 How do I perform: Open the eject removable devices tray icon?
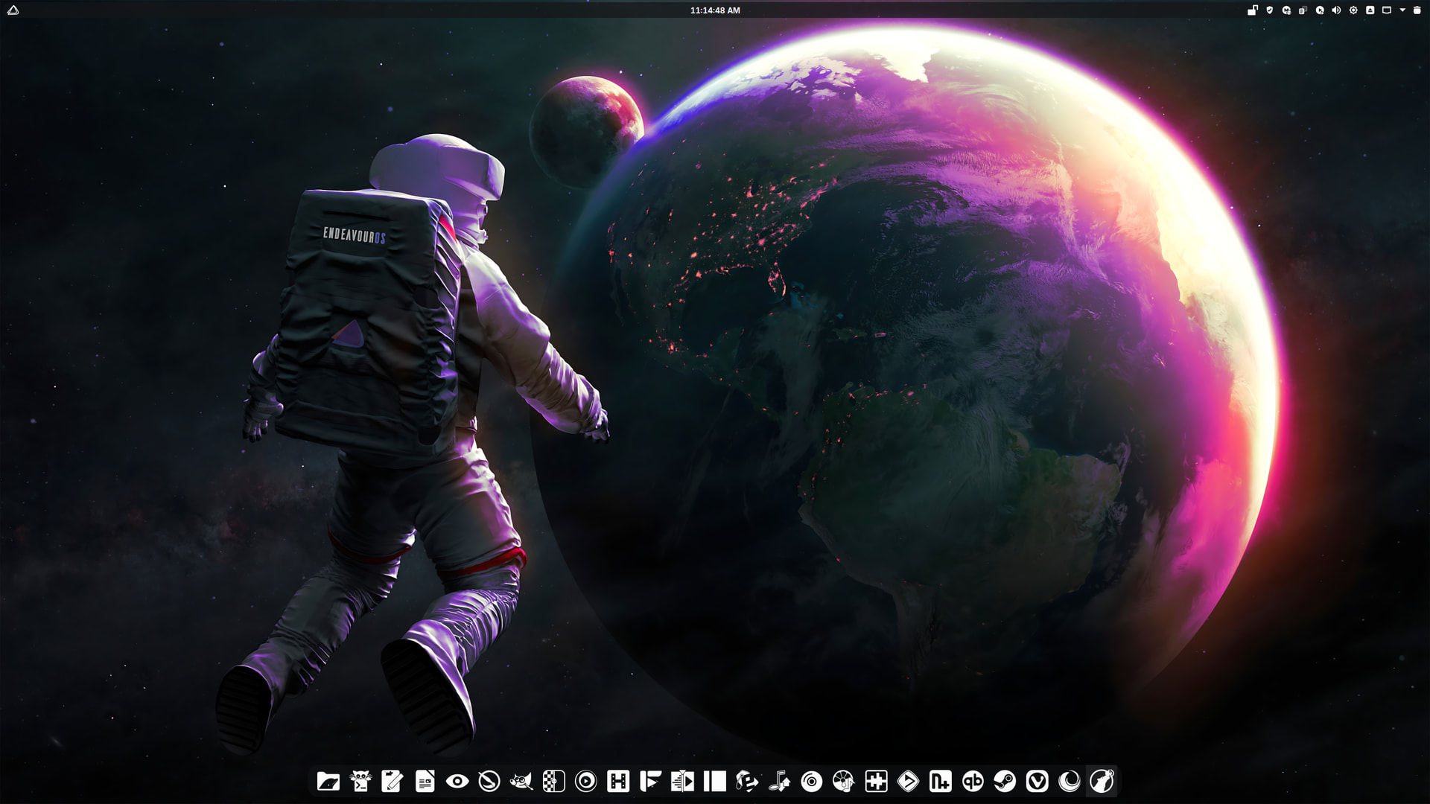point(1370,10)
